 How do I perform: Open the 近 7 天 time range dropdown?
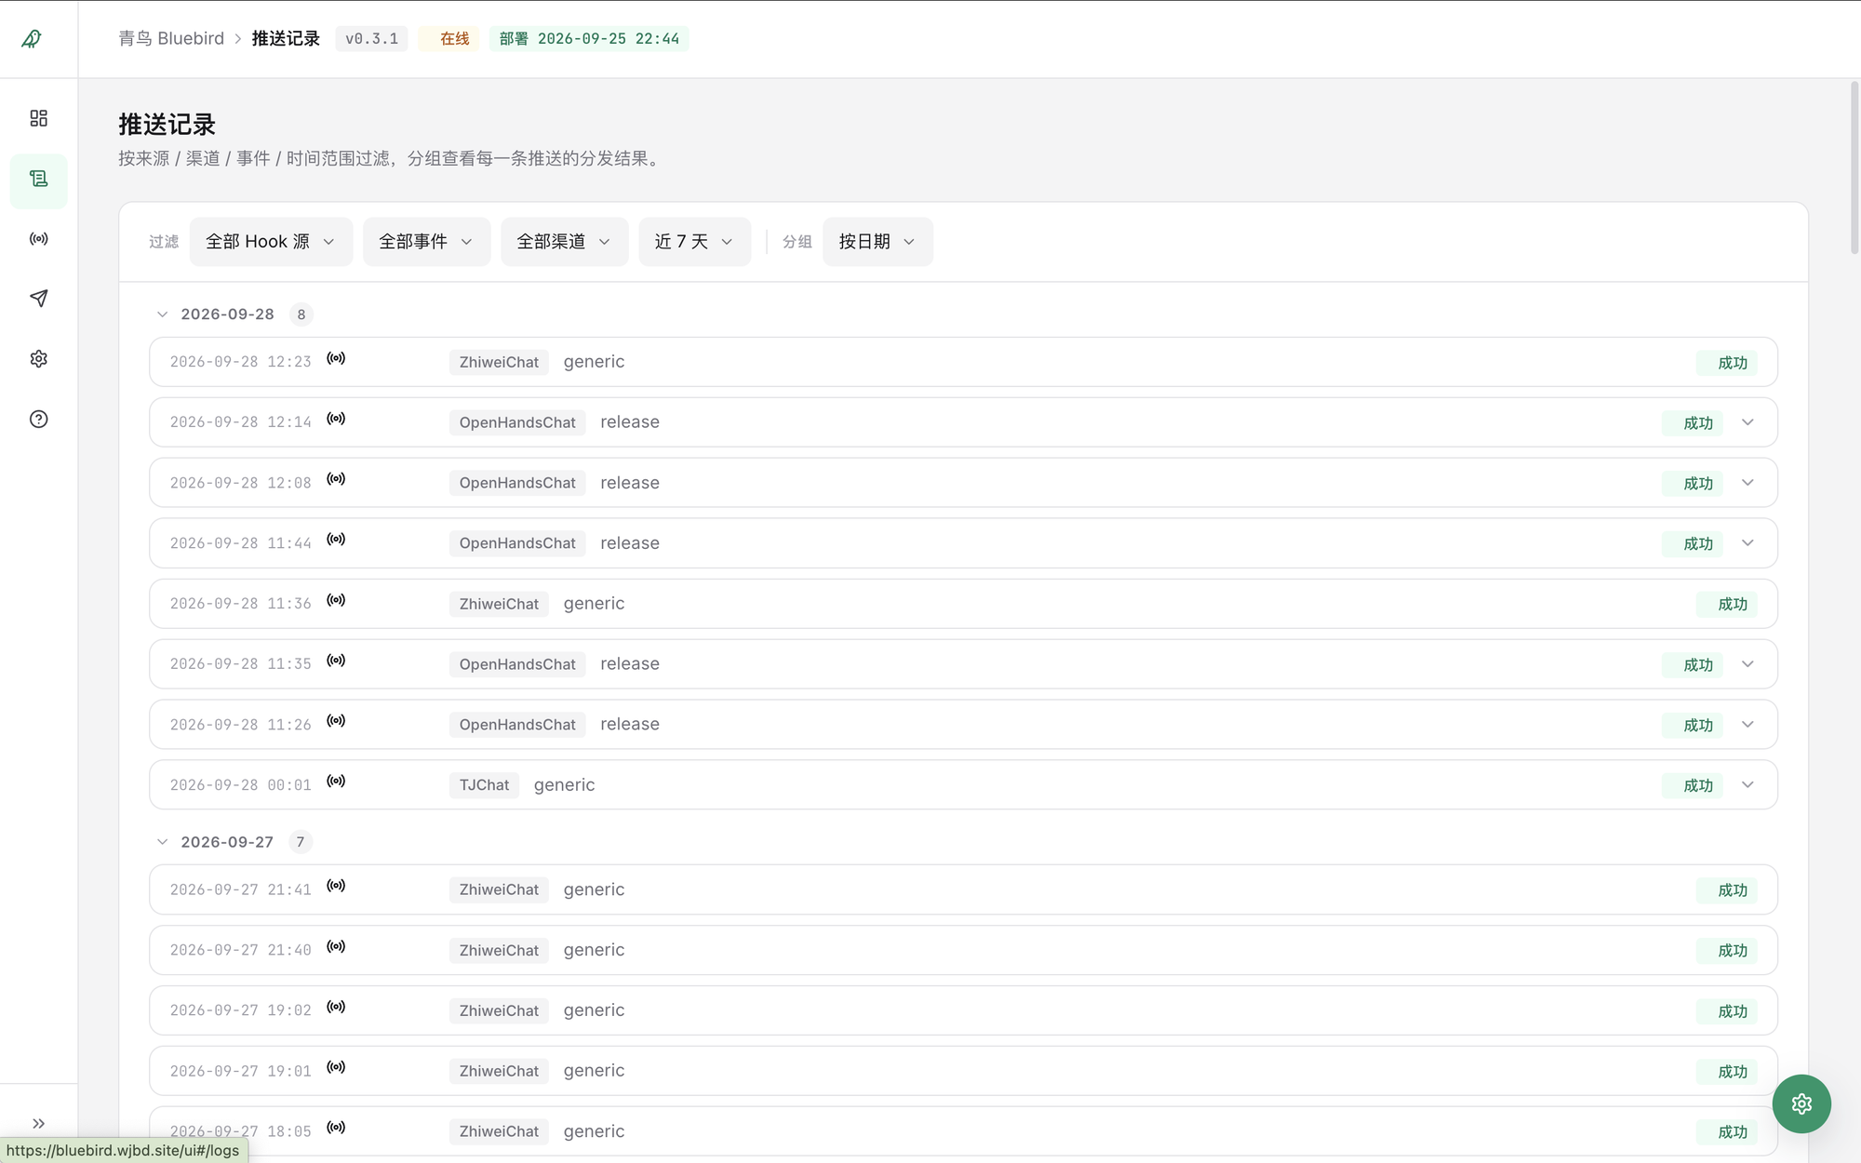coord(694,242)
